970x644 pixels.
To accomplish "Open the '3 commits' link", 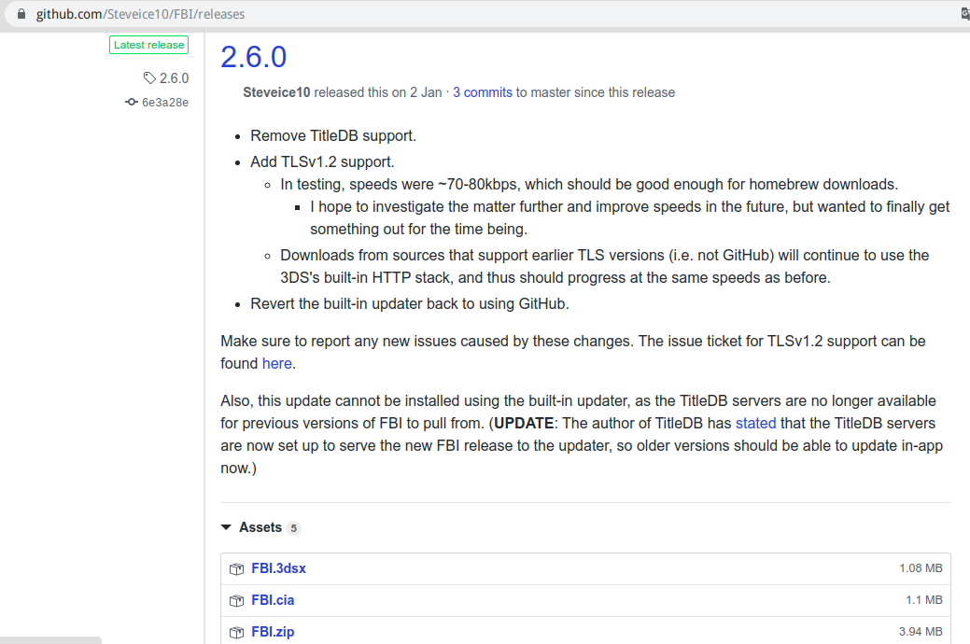I will click(483, 92).
